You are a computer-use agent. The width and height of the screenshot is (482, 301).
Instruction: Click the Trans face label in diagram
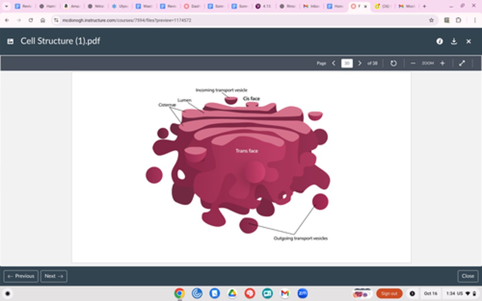pos(247,151)
